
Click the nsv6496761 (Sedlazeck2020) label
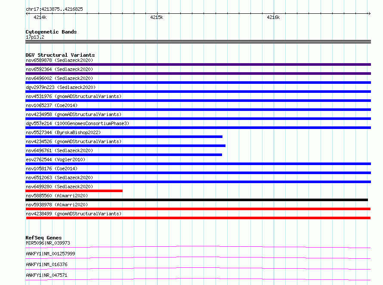(x=59, y=150)
